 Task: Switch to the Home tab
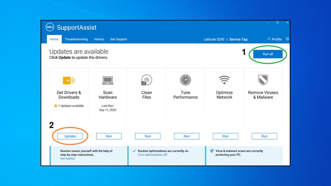coord(54,39)
